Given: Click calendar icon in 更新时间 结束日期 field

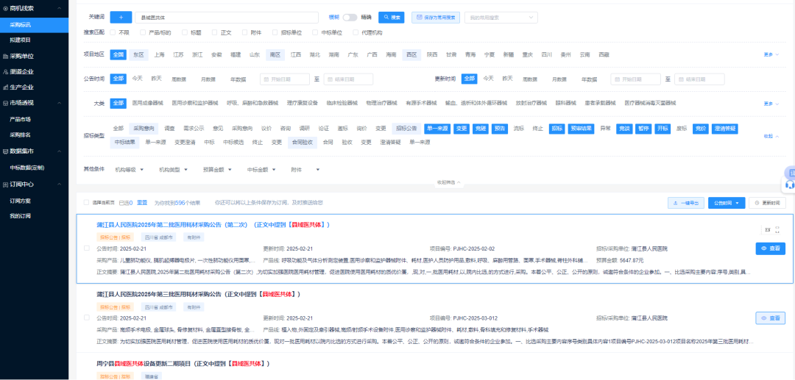Looking at the screenshot, I should pyautogui.click(x=682, y=79).
